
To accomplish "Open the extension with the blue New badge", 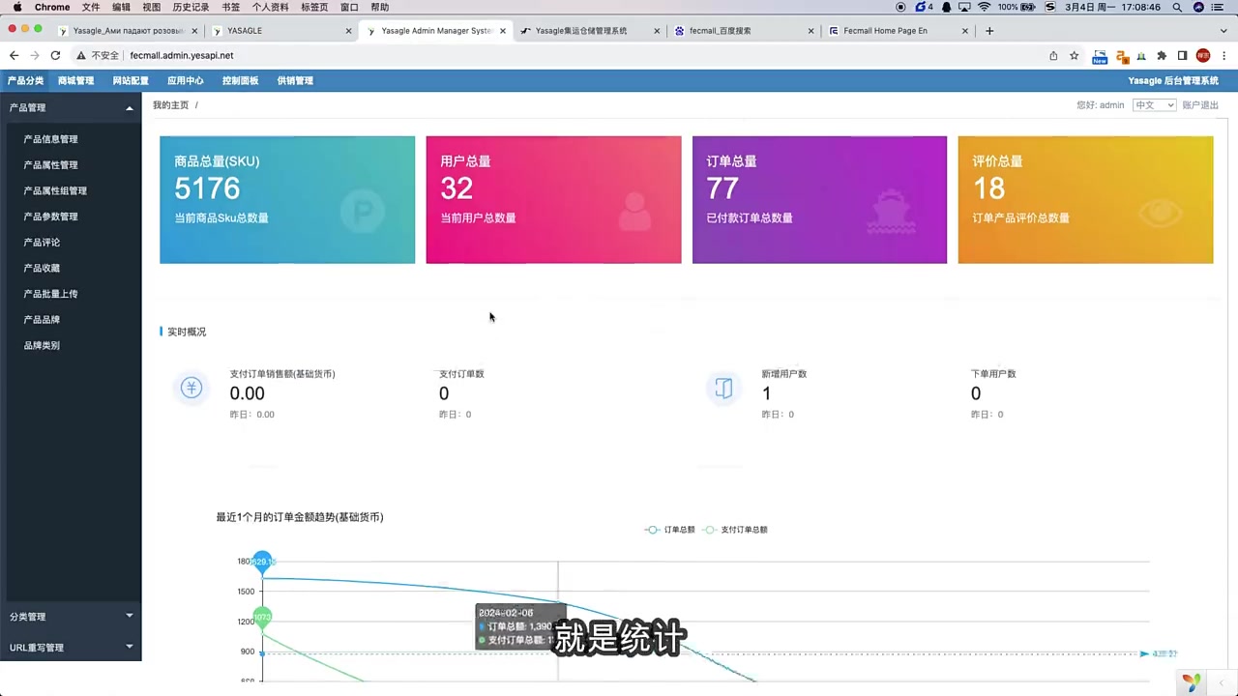I will (x=1100, y=56).
